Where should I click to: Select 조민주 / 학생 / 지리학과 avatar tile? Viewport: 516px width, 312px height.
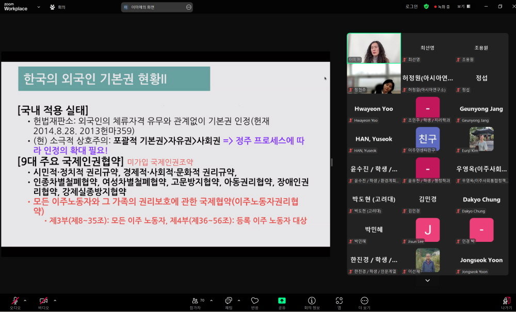[427, 109]
